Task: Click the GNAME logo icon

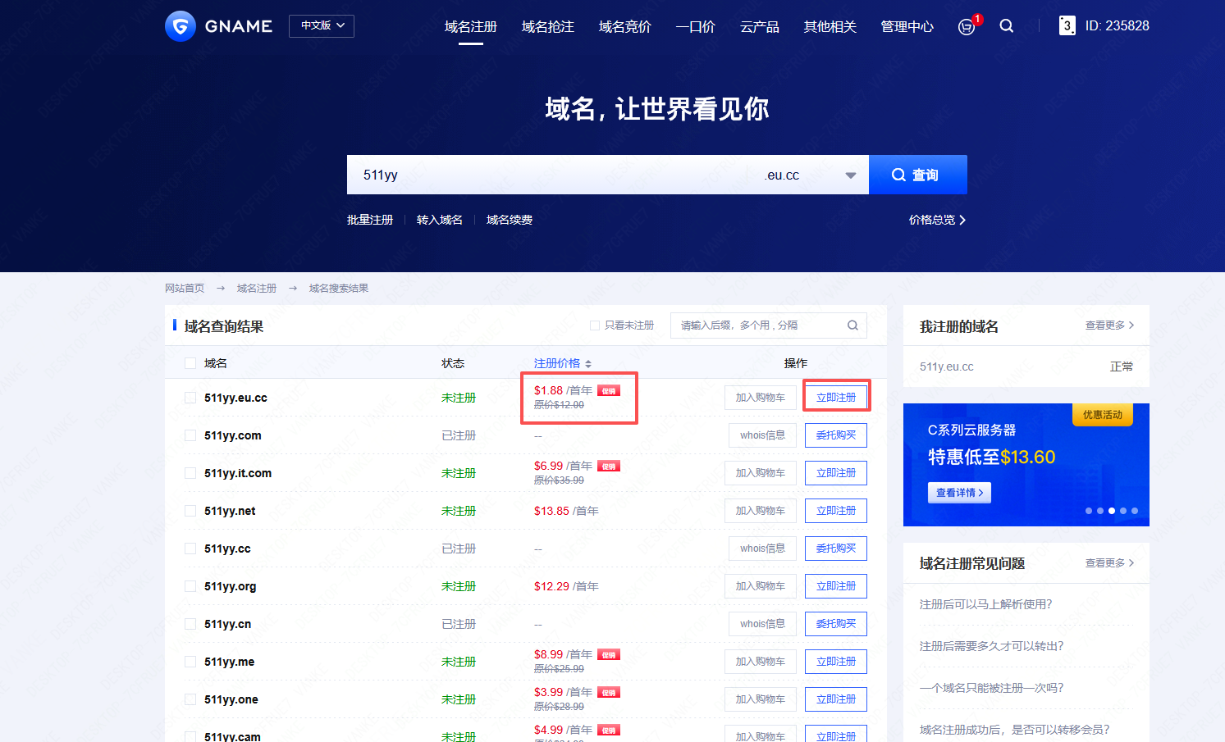Action: [x=181, y=26]
